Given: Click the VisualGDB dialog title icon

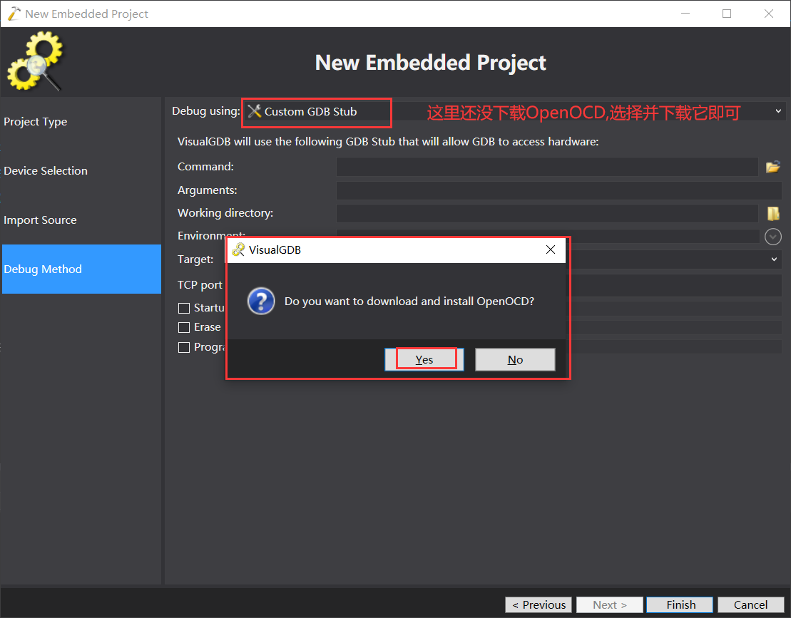Looking at the screenshot, I should point(238,249).
